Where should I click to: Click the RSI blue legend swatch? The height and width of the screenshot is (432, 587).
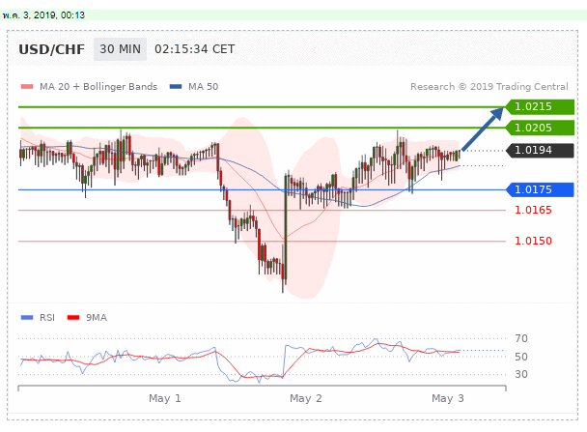[27, 318]
